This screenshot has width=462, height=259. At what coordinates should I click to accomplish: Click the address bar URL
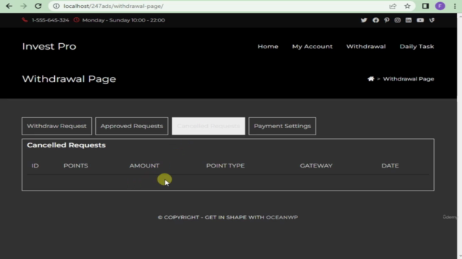coord(113,6)
